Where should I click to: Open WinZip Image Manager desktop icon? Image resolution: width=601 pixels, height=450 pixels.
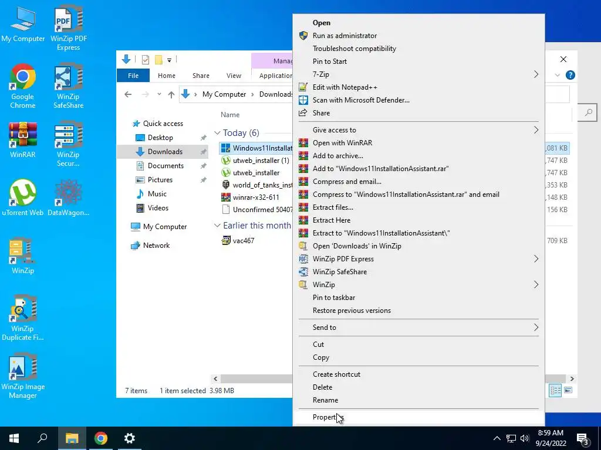(x=23, y=376)
